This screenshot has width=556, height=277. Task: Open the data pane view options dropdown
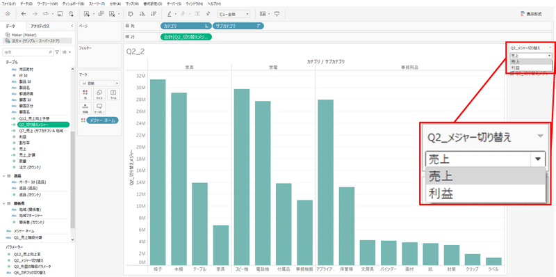[66, 52]
